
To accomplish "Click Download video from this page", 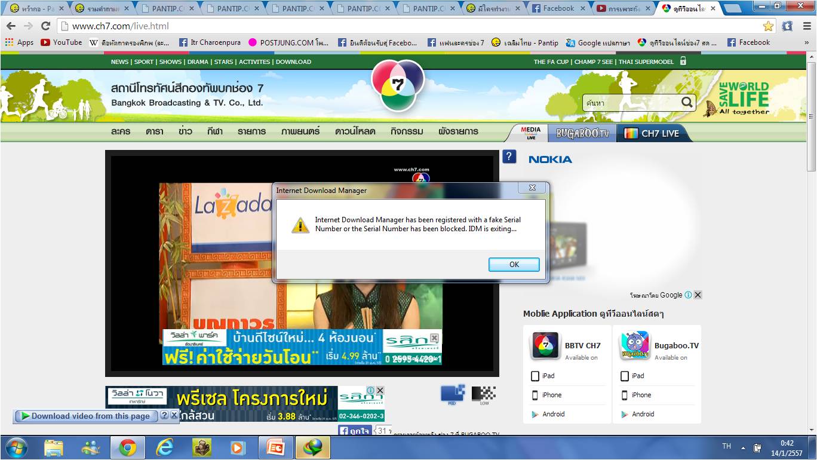I will [x=85, y=416].
